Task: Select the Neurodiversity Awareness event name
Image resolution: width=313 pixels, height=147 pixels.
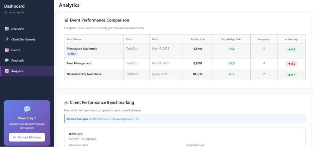Action: 83,74
